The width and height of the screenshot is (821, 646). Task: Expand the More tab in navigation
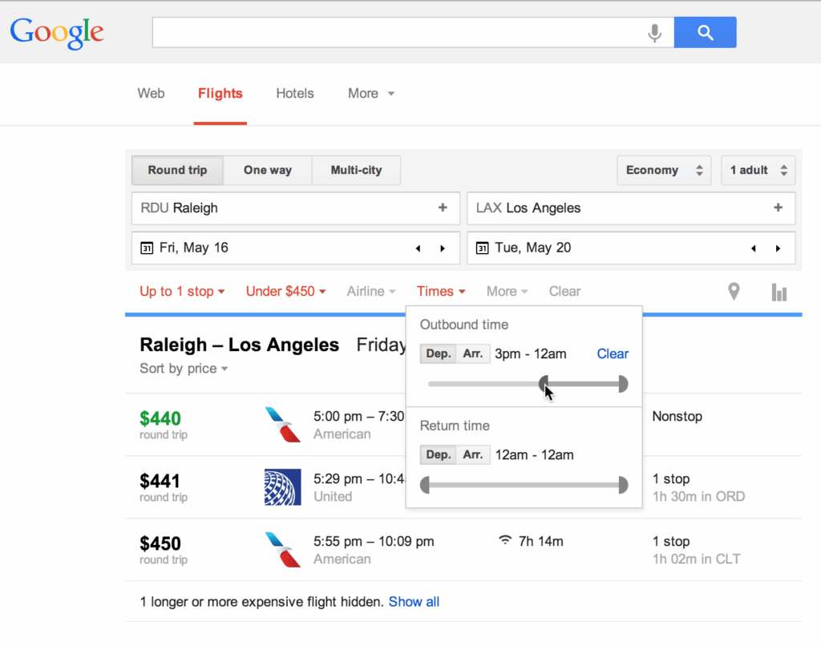click(x=370, y=94)
